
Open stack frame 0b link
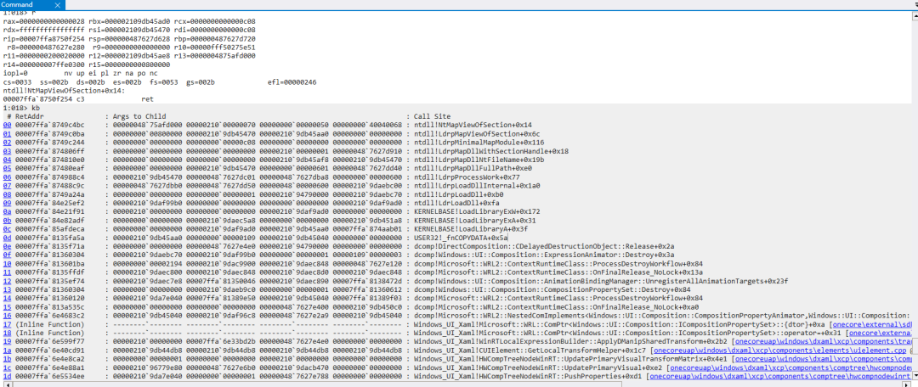[x=7, y=221]
